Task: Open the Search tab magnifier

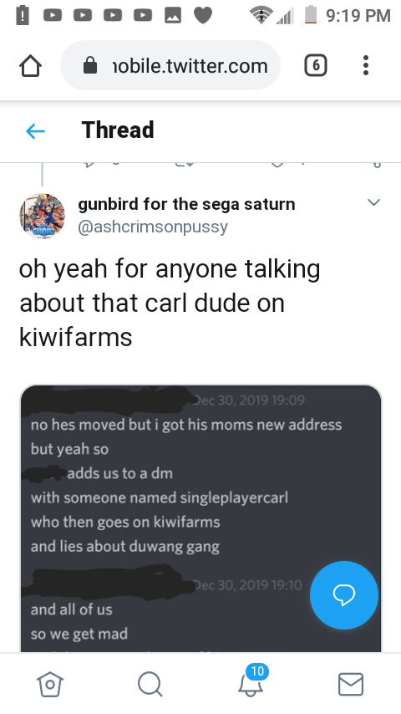Action: pos(150,684)
